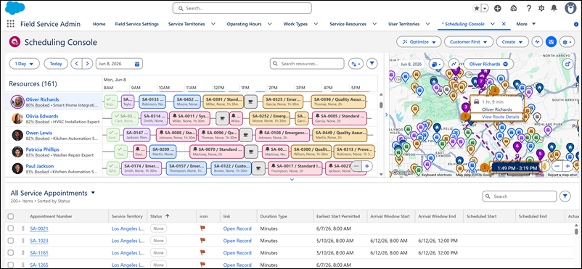The image size is (582, 269).
Task: Click the View Route Details link
Action: [x=499, y=117]
